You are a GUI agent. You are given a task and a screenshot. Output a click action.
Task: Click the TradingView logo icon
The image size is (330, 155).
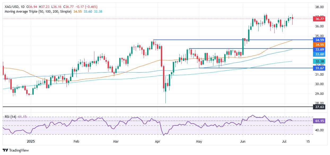(5, 150)
